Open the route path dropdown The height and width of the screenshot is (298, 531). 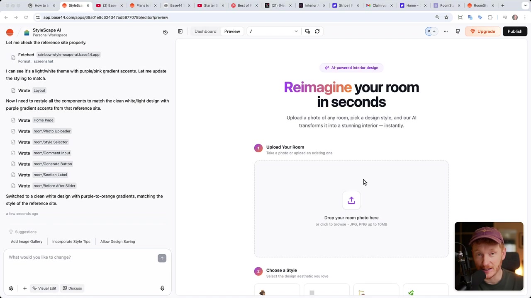273,31
